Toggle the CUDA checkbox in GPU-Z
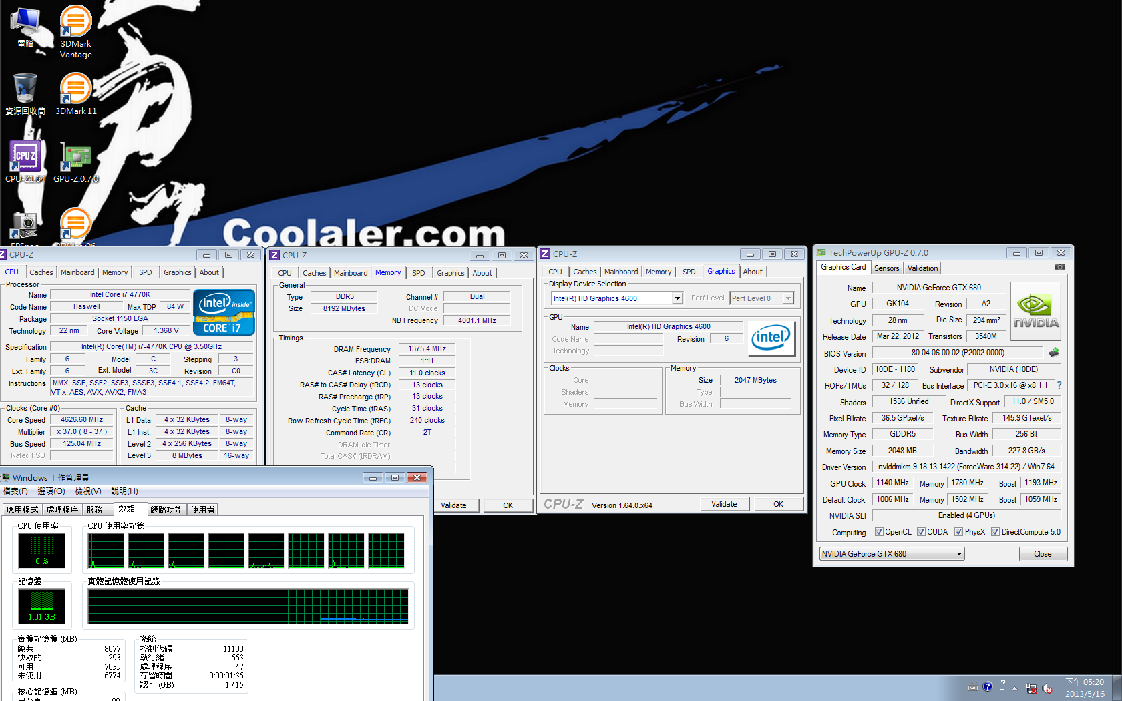The image size is (1122, 701). (921, 532)
